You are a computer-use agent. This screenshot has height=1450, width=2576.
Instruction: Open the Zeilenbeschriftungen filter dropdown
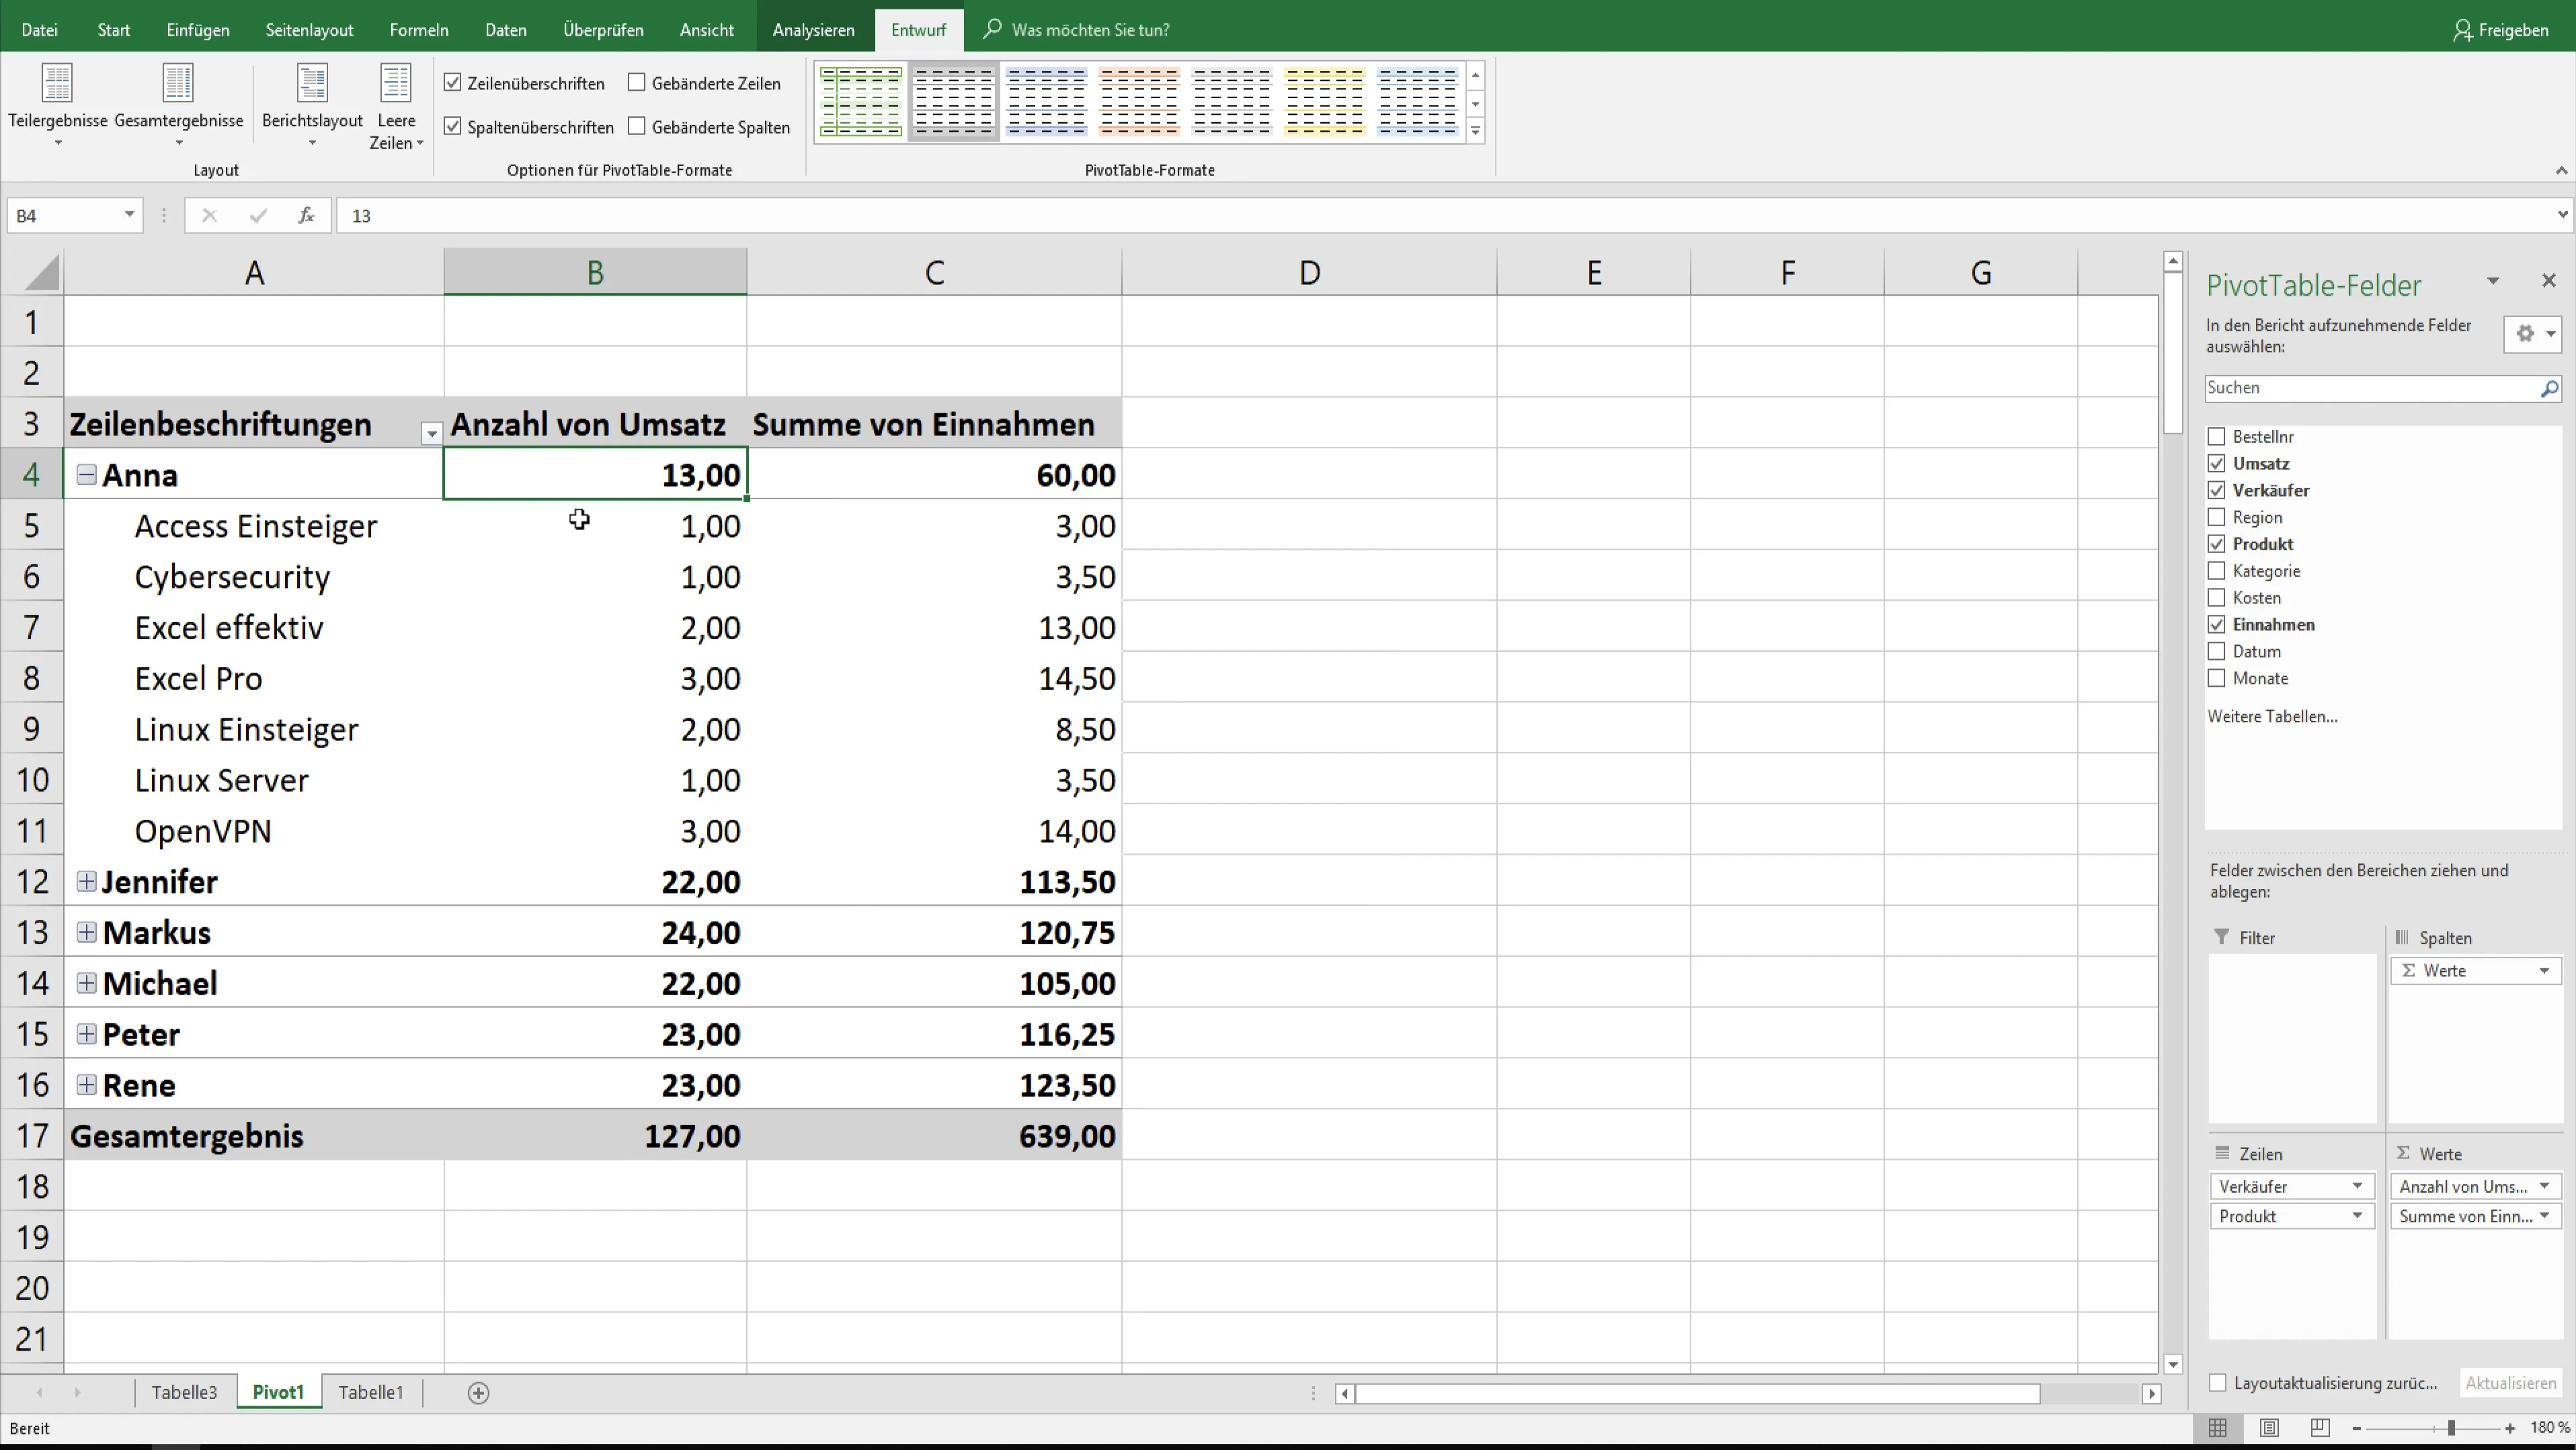pyautogui.click(x=431, y=433)
